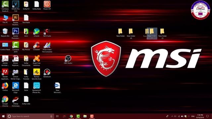Select the Adobe Acrobat shortcut

pyautogui.click(x=5, y=59)
